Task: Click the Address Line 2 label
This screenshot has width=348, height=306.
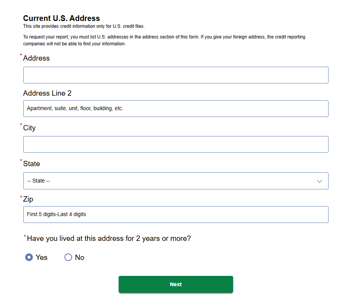Action: (47, 93)
